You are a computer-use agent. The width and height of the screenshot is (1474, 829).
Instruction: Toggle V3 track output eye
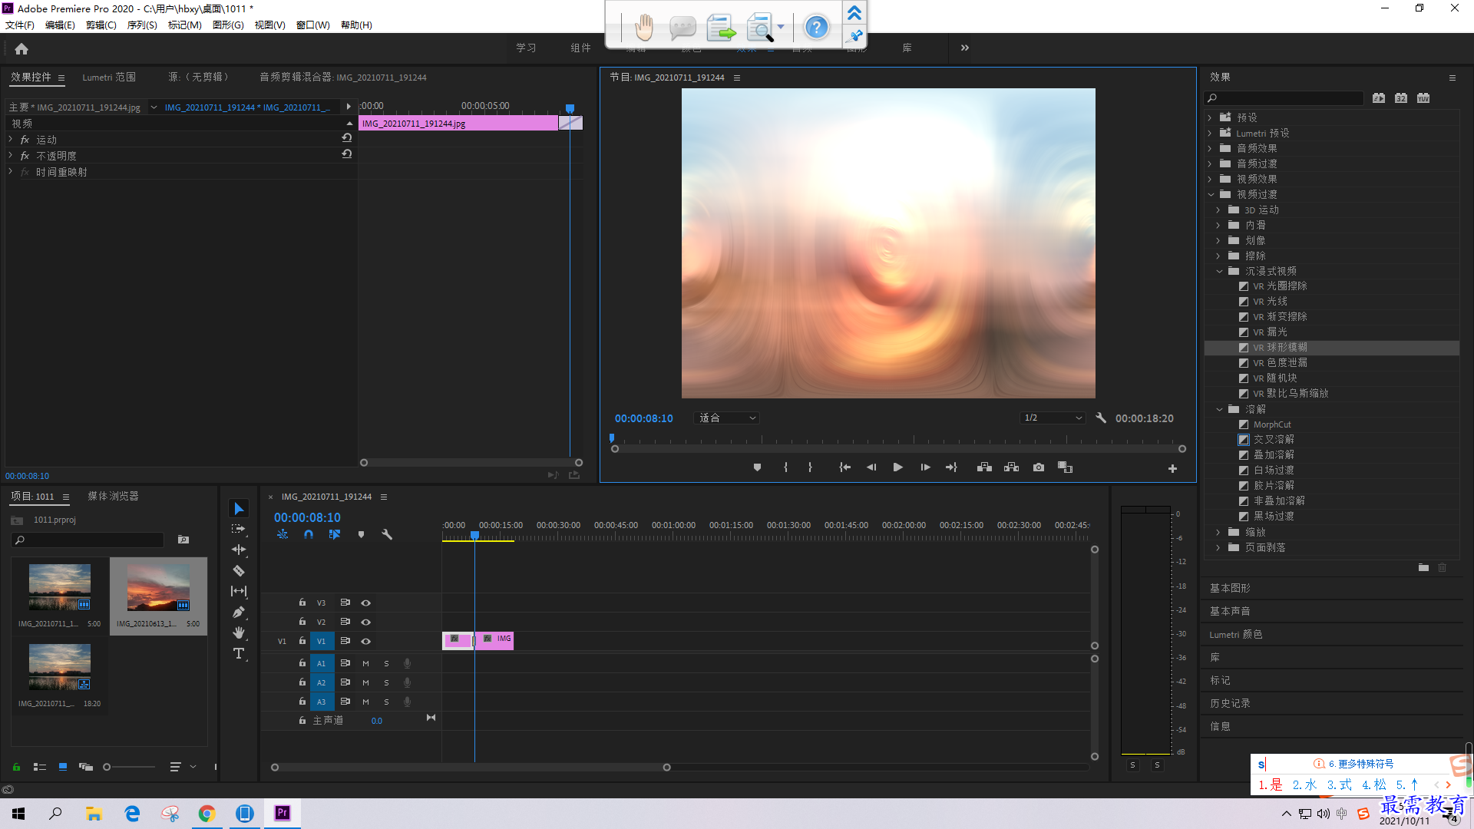pos(366,603)
